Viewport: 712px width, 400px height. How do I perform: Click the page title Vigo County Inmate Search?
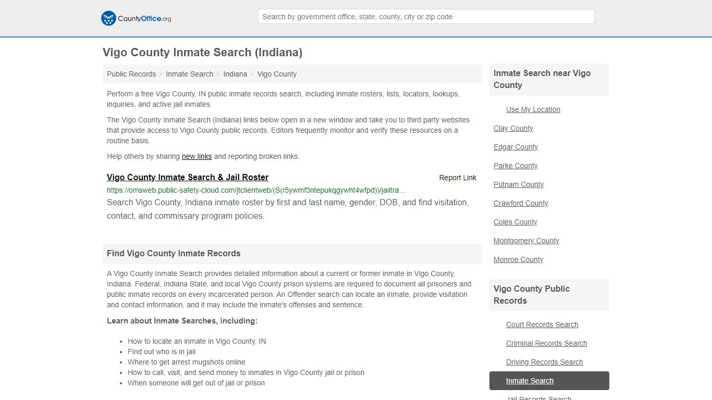tap(202, 53)
